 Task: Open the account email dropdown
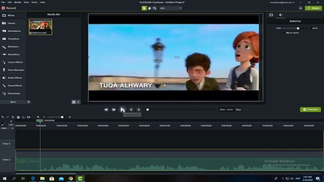tap(282, 3)
